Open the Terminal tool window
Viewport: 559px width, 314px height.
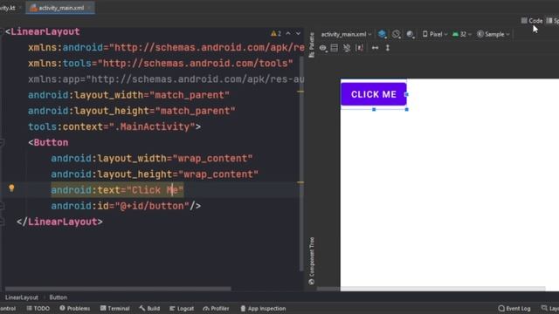[114, 308]
